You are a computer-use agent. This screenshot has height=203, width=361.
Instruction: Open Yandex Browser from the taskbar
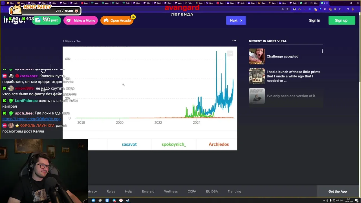[x=121, y=200]
